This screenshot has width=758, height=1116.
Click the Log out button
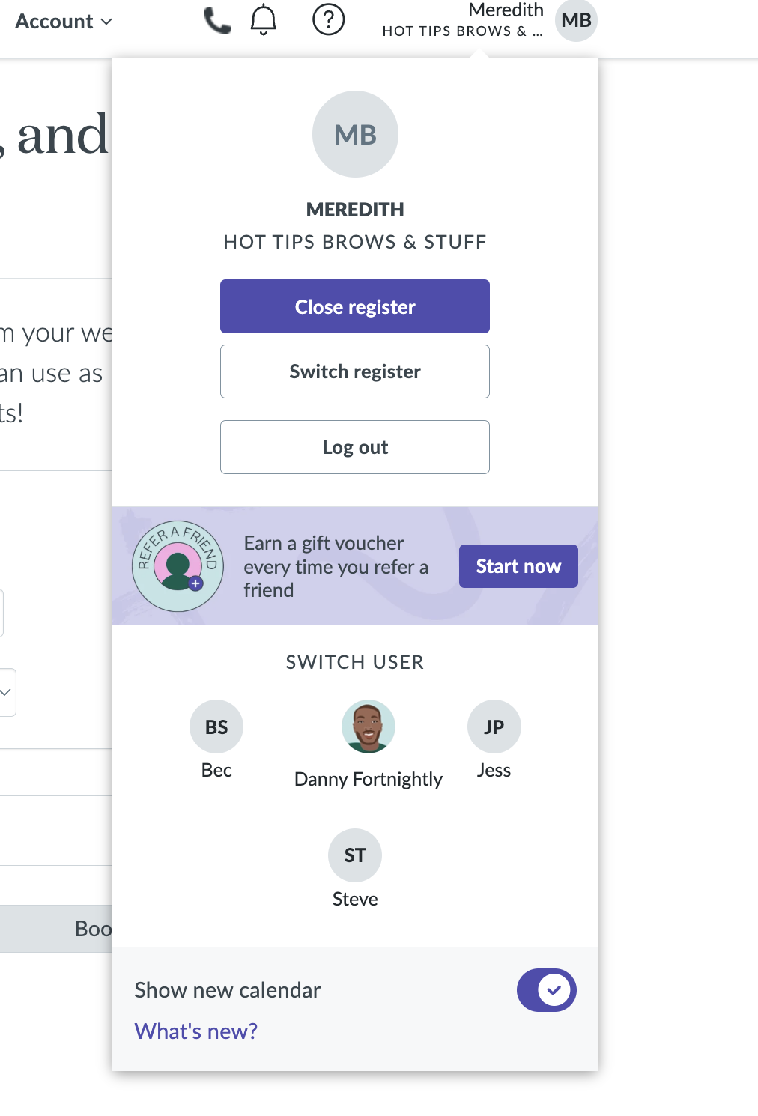355,447
